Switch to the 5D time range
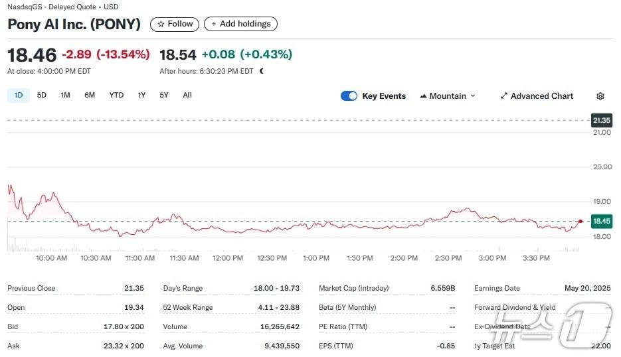621x357 pixels. tap(42, 96)
